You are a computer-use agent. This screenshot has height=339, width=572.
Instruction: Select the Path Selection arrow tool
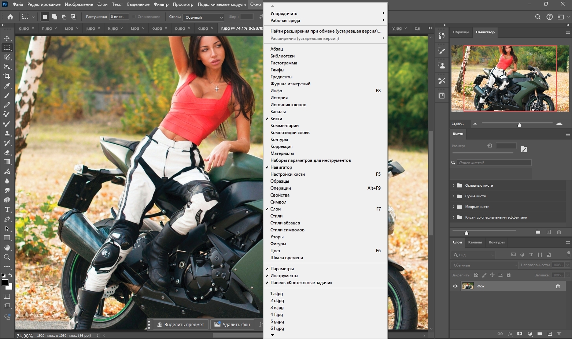pos(7,228)
